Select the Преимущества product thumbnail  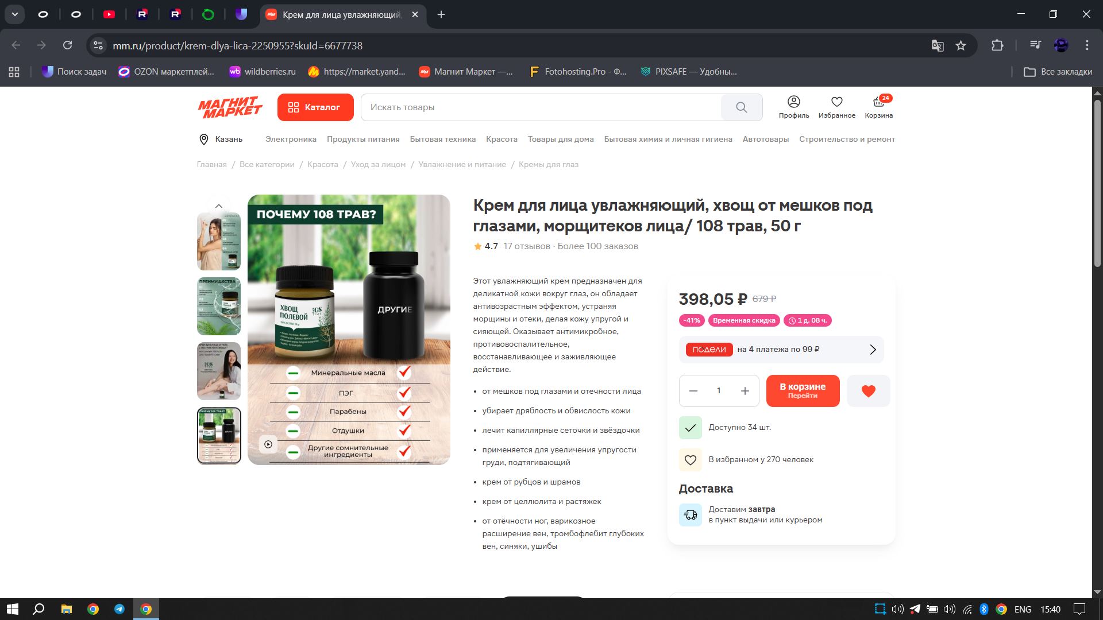pos(219,306)
